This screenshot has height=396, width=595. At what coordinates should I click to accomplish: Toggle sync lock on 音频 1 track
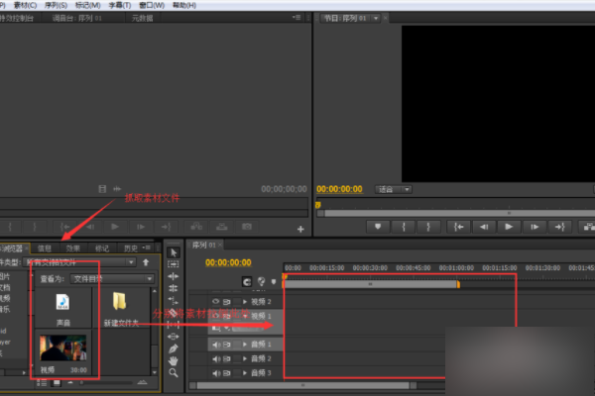pos(226,345)
